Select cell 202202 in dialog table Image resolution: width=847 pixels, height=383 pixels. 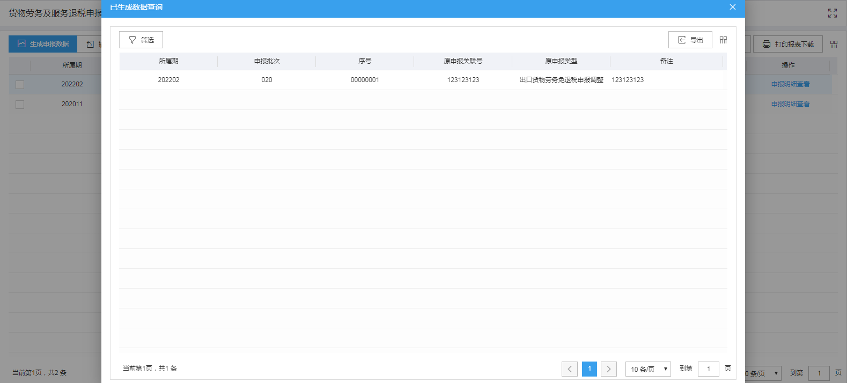[168, 80]
